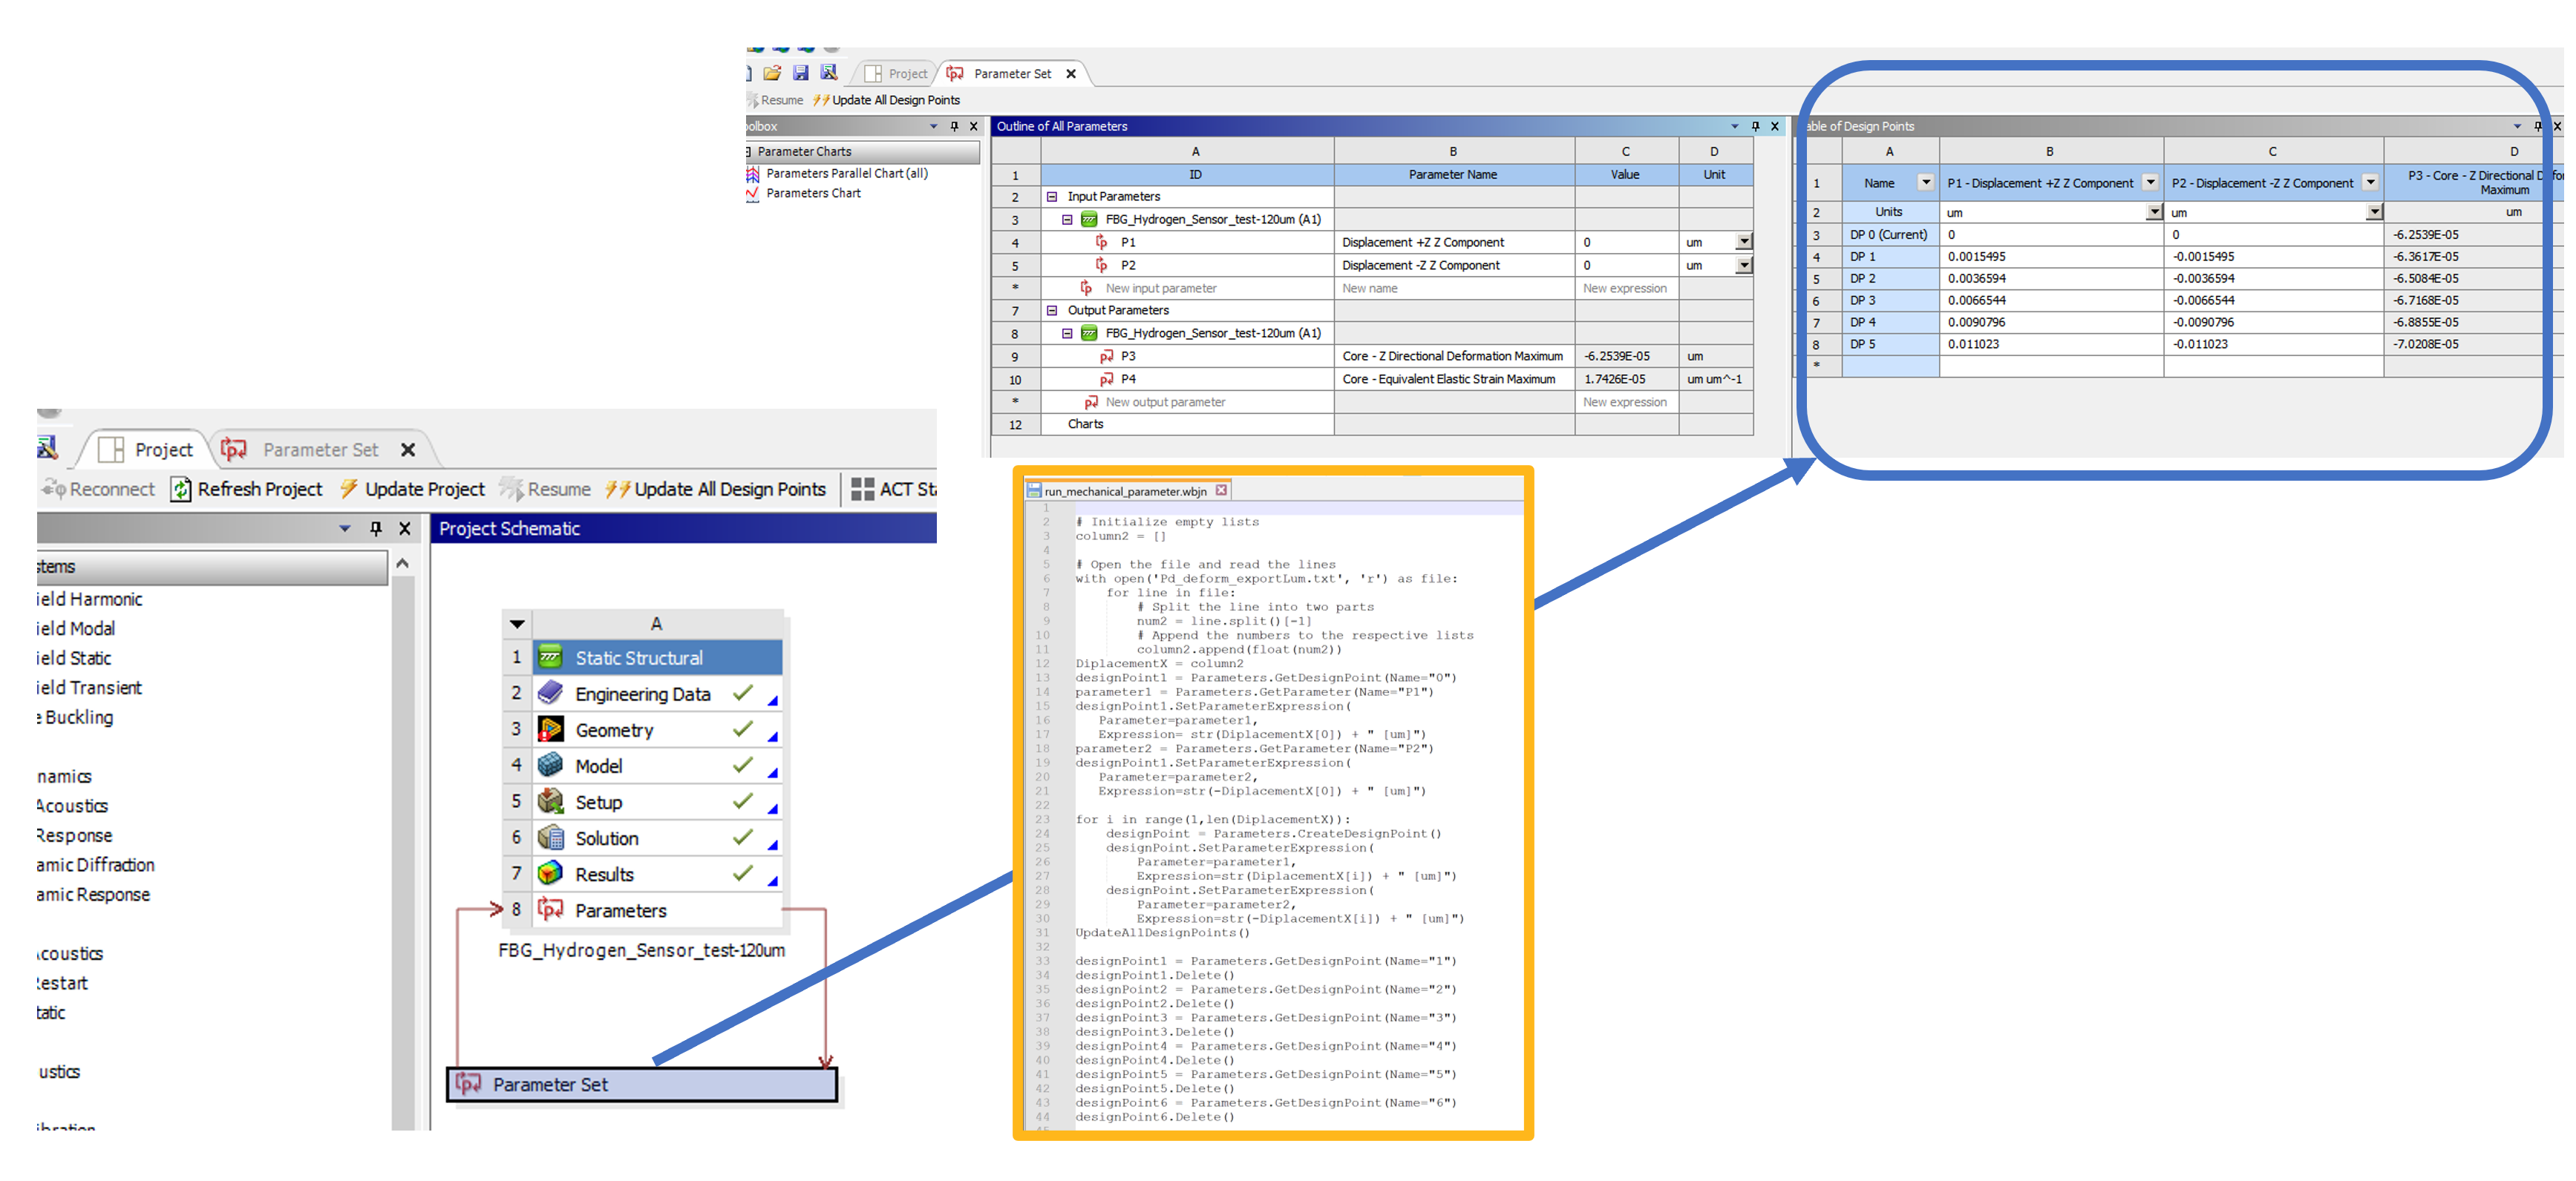Open the lower toolbox panel options arrow
Screen dimensions: 2576x1181
345,528
